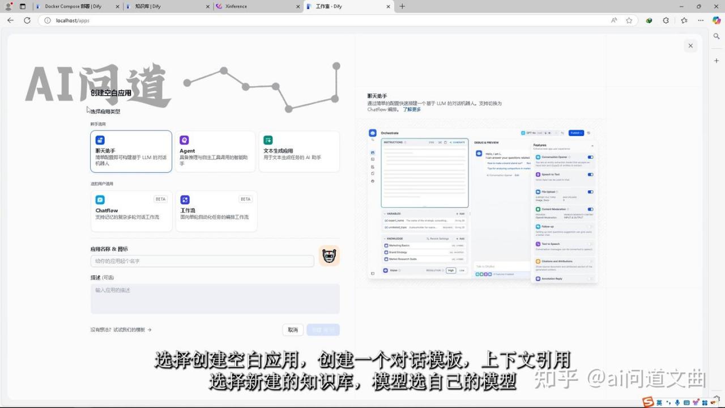Image resolution: width=725 pixels, height=408 pixels.
Task: Click the 新手适用 section label
Action: point(98,124)
